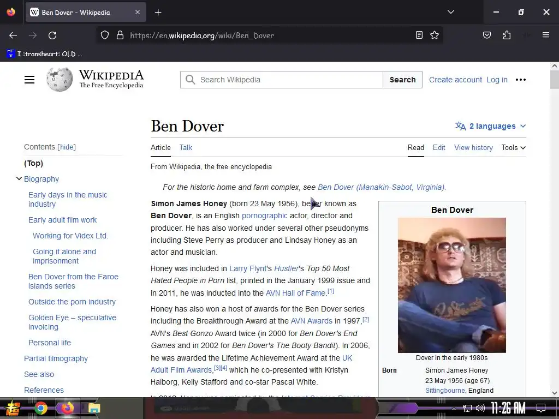559x419 pixels.
Task: Click the Log in link
Action: click(497, 80)
